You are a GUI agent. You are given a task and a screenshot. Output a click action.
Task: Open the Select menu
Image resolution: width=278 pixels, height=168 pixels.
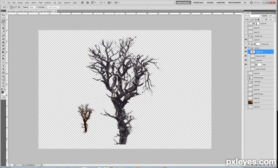point(34,3)
